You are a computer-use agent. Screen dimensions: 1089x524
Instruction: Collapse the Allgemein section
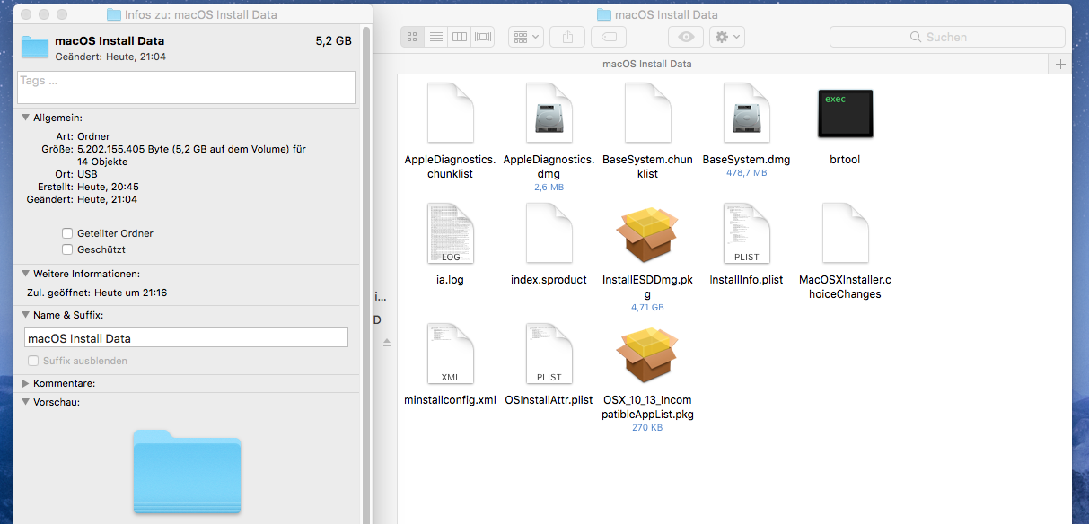25,118
